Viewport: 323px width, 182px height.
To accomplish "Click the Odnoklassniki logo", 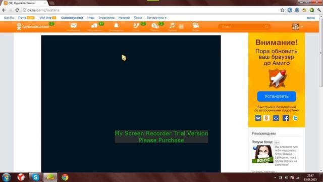I will (33, 27).
